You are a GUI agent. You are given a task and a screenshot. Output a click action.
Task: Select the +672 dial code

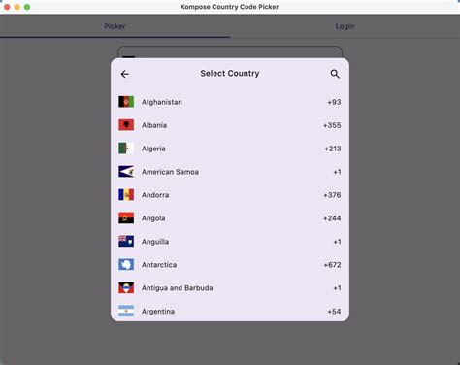[x=332, y=265]
